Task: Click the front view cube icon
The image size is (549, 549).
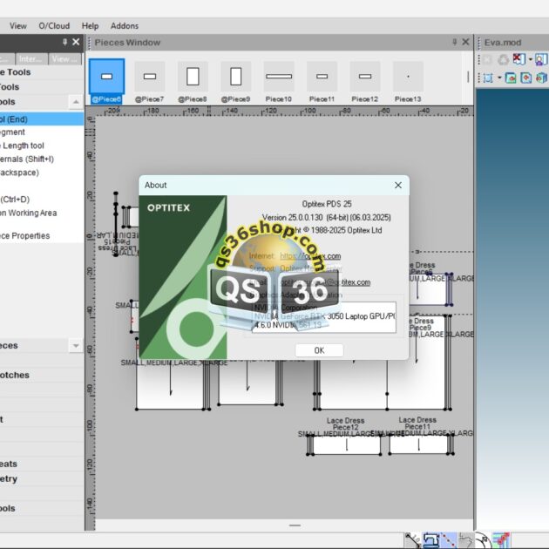Action: 511,78
